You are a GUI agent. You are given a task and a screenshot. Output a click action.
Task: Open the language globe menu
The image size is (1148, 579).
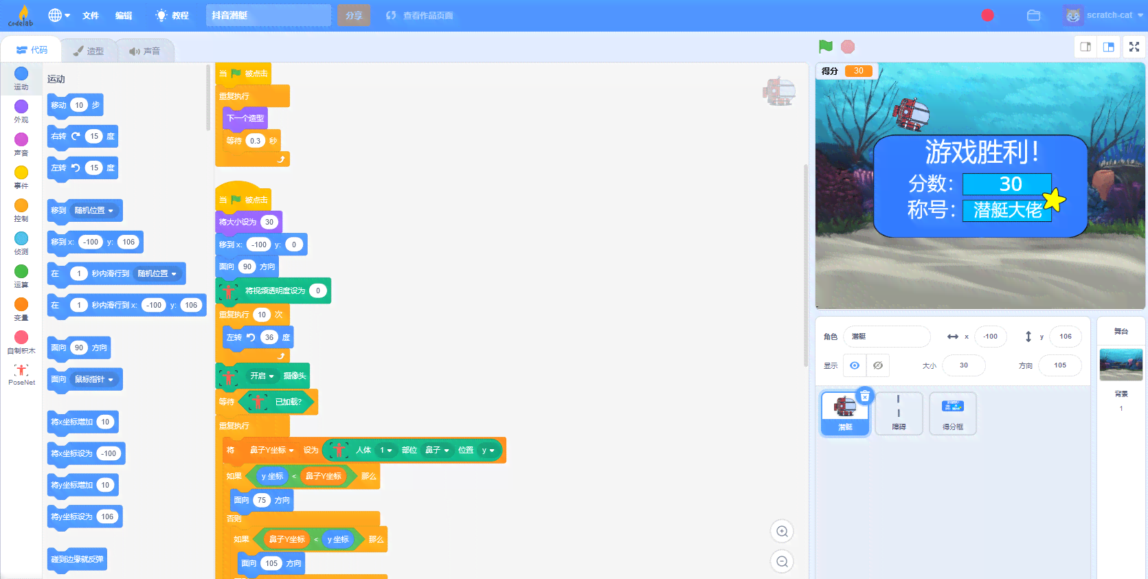tap(59, 15)
